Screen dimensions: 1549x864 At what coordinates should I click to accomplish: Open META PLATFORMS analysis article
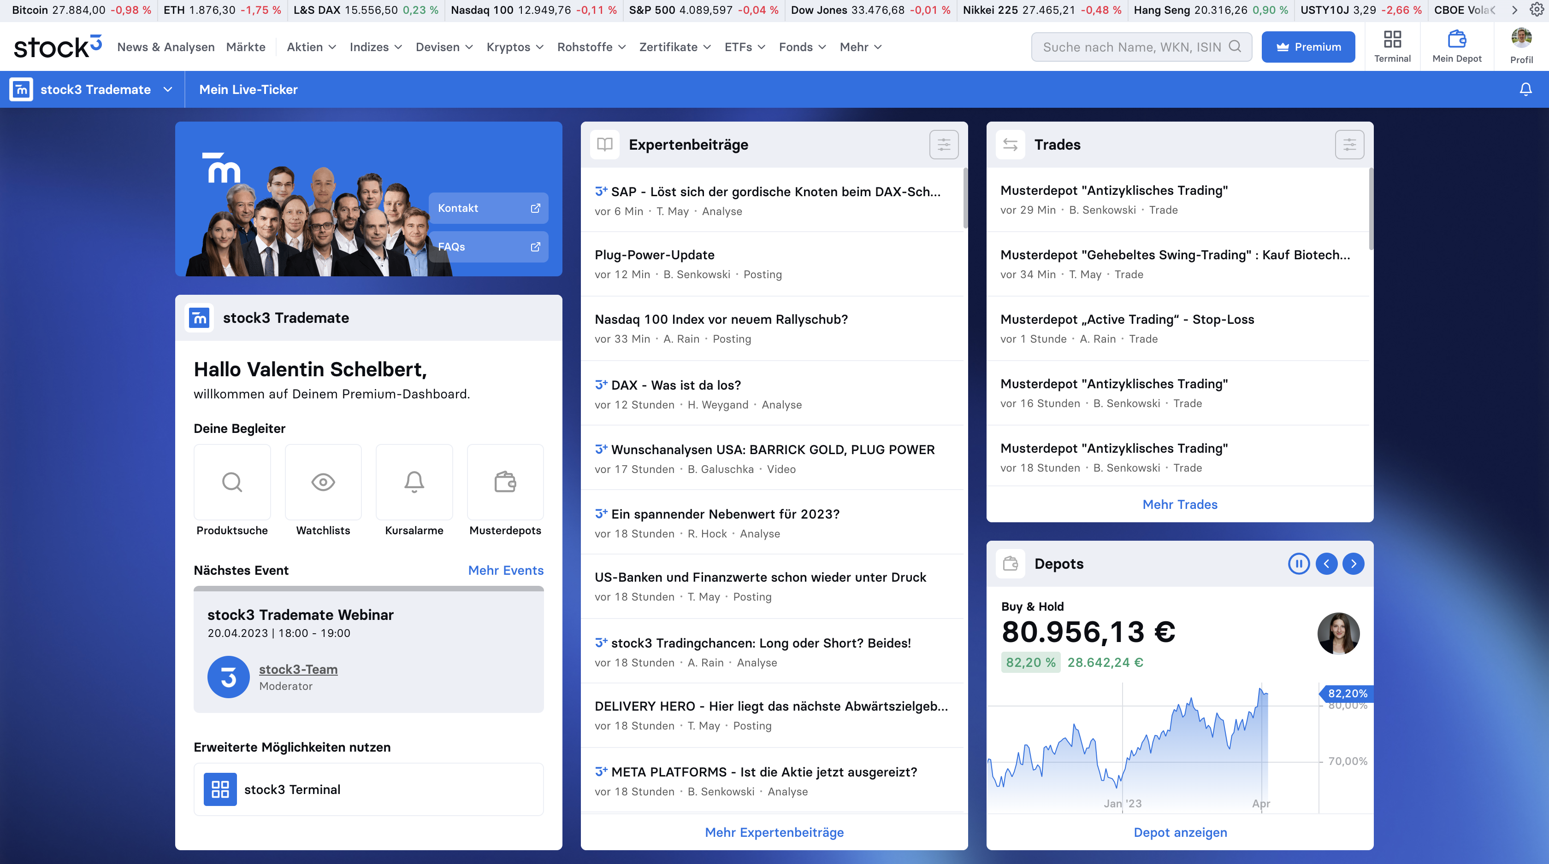tap(772, 781)
